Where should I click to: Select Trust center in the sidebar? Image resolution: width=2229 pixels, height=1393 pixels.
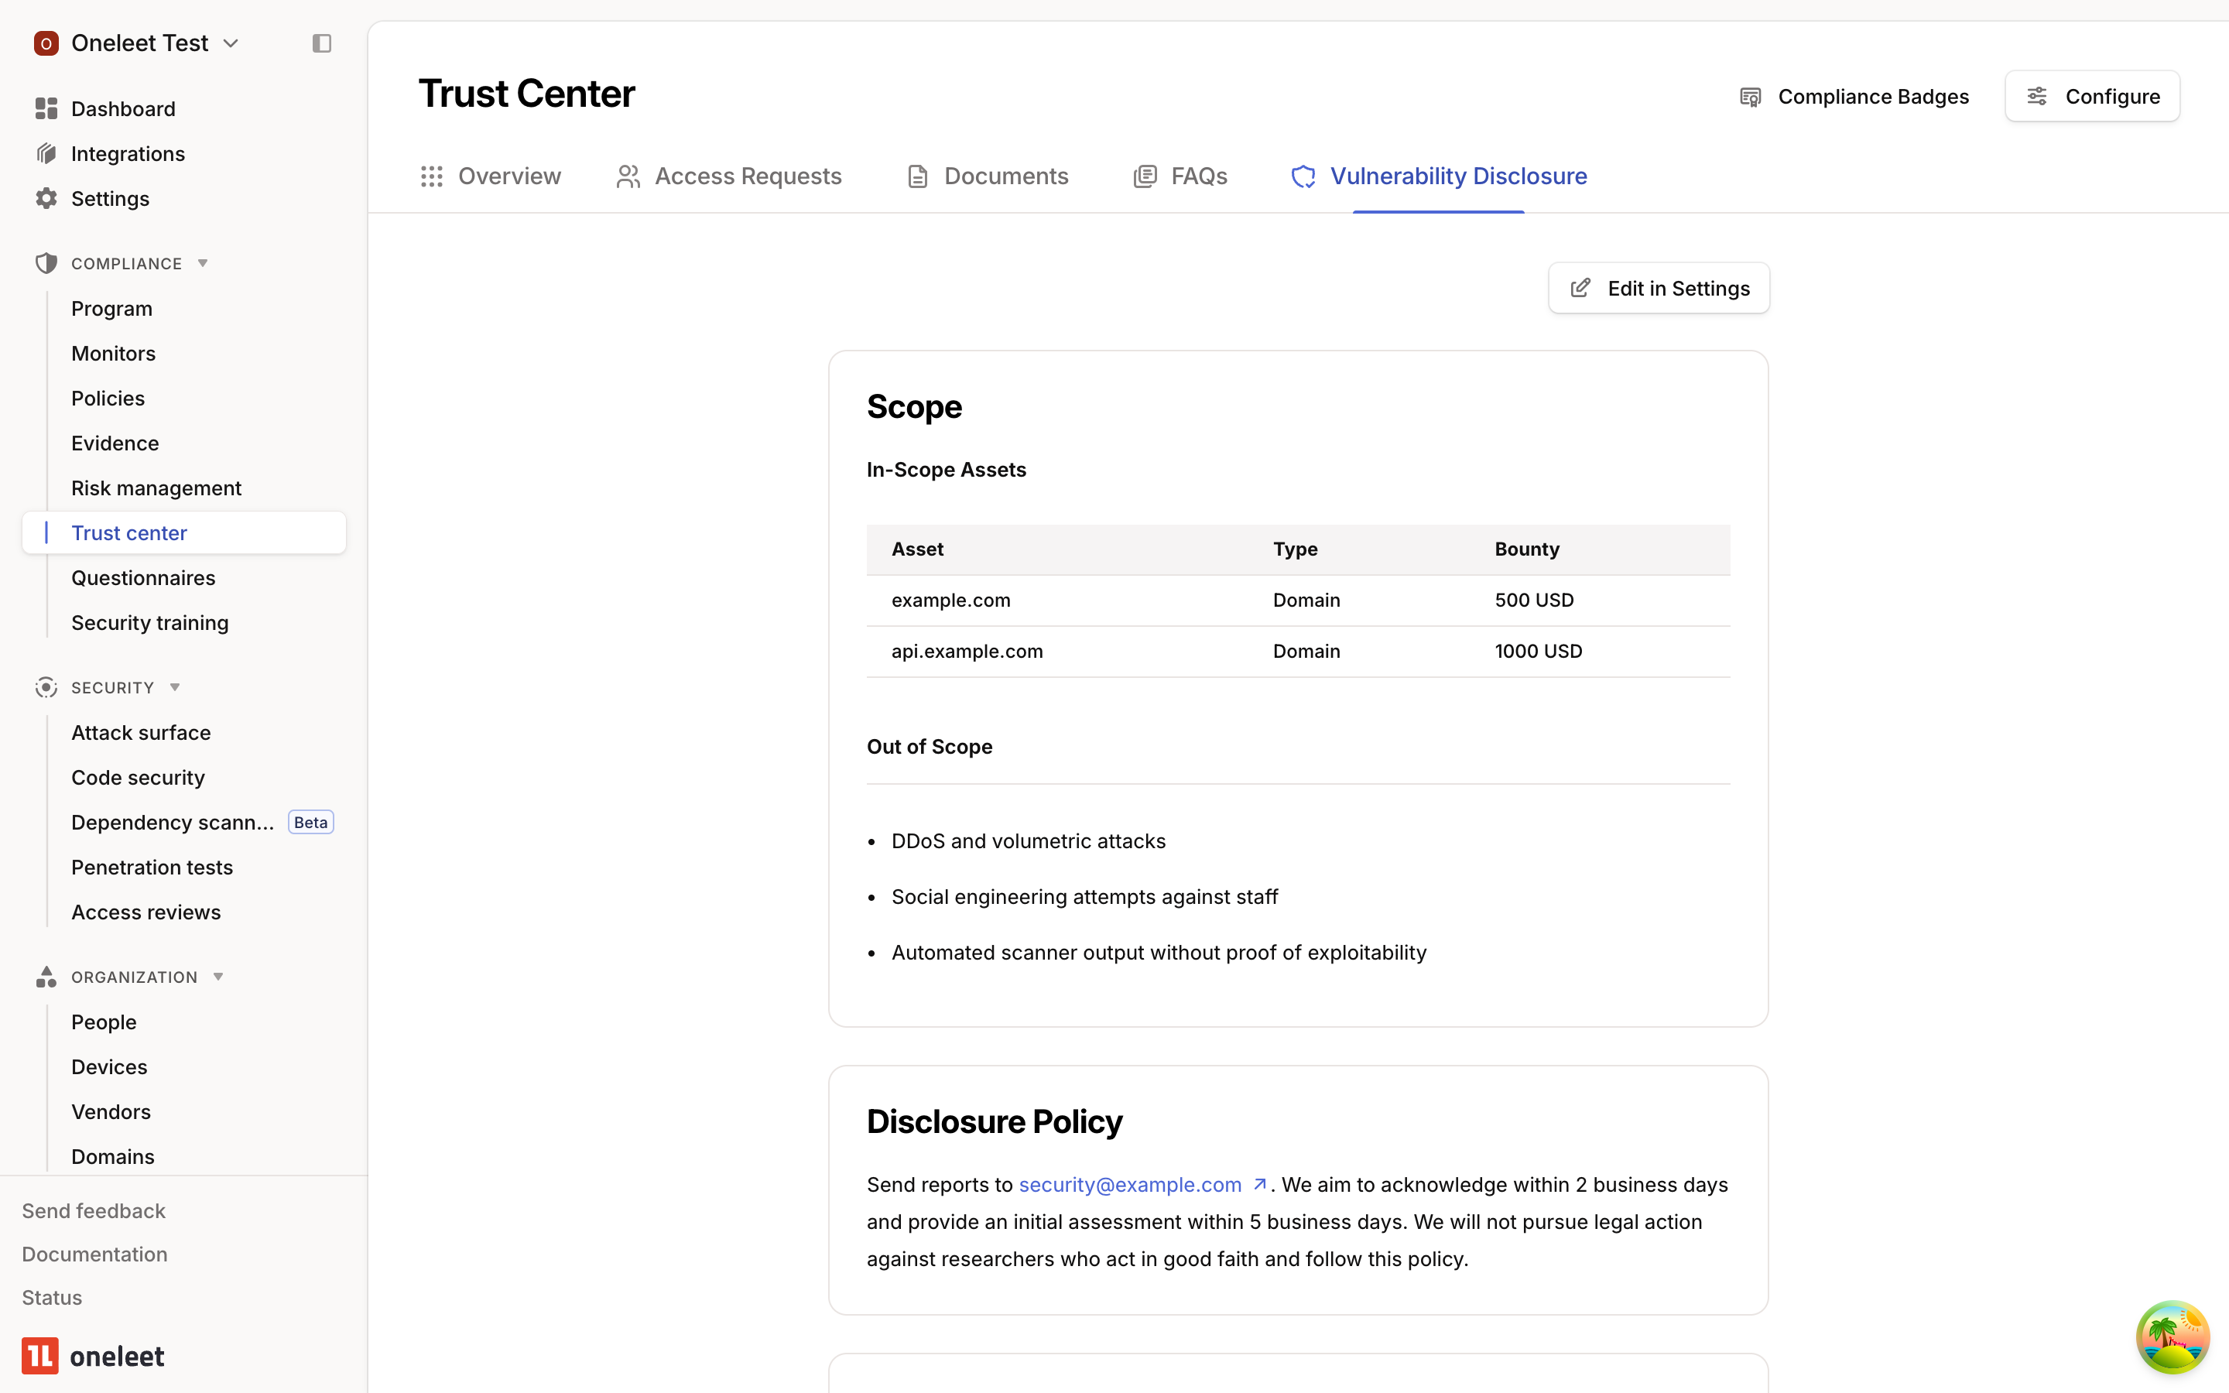[x=184, y=532]
